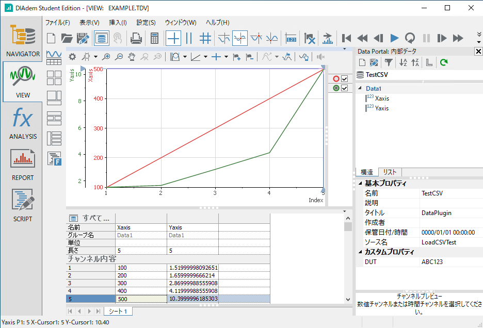The image size is (483, 328).
Task: Uncheck the green curve legend checkbox
Action: point(344,88)
